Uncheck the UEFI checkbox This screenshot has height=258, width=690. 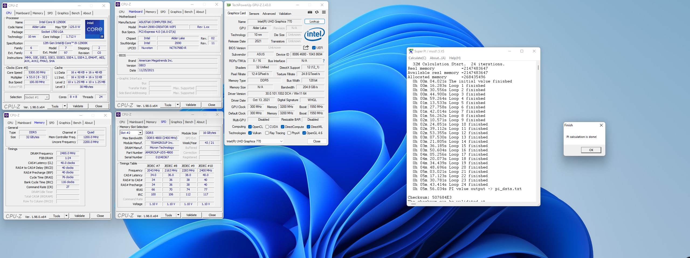point(314,48)
